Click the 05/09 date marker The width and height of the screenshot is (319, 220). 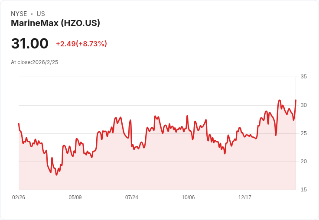[x=75, y=197]
